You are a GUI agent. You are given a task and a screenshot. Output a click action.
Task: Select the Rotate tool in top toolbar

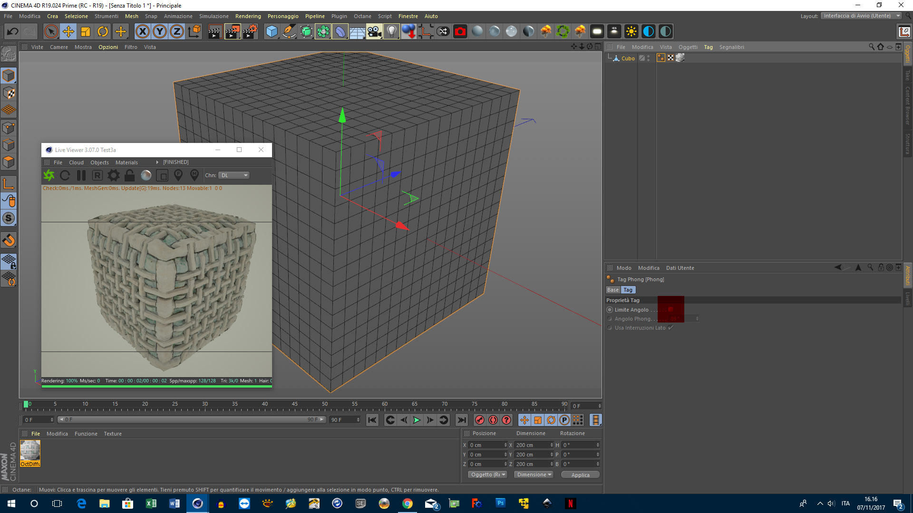pyautogui.click(x=103, y=32)
